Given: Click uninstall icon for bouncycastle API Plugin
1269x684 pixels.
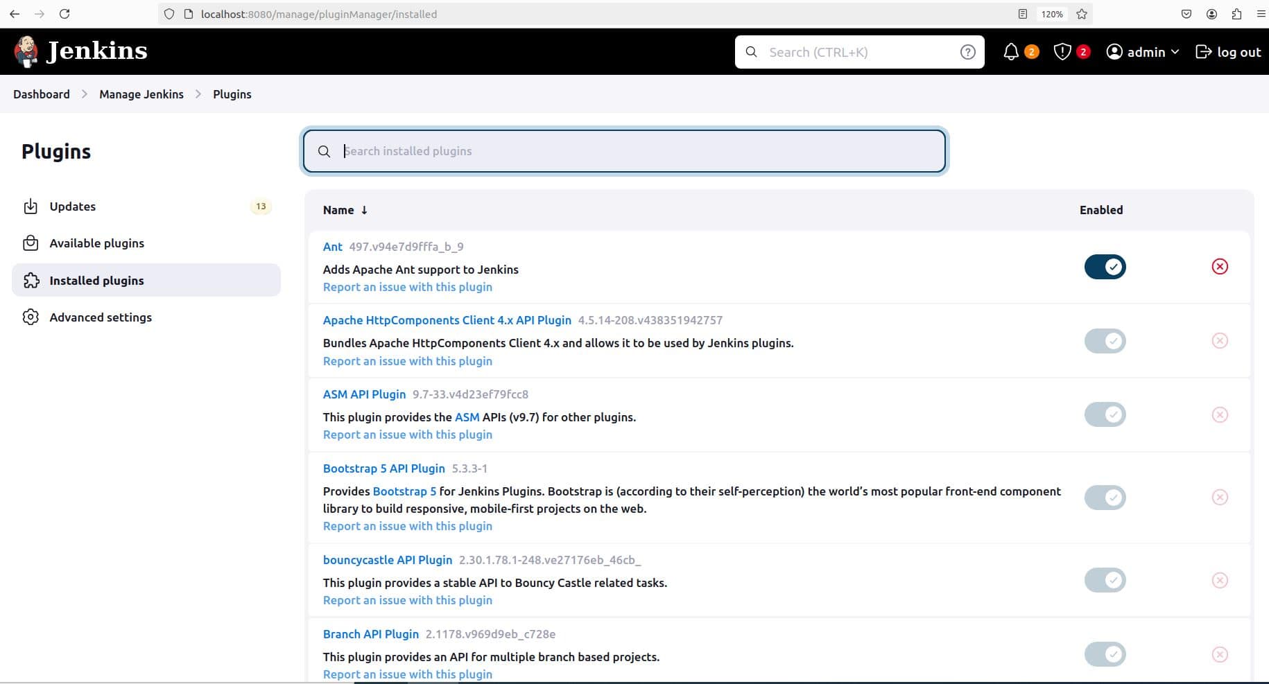Looking at the screenshot, I should coord(1220,580).
